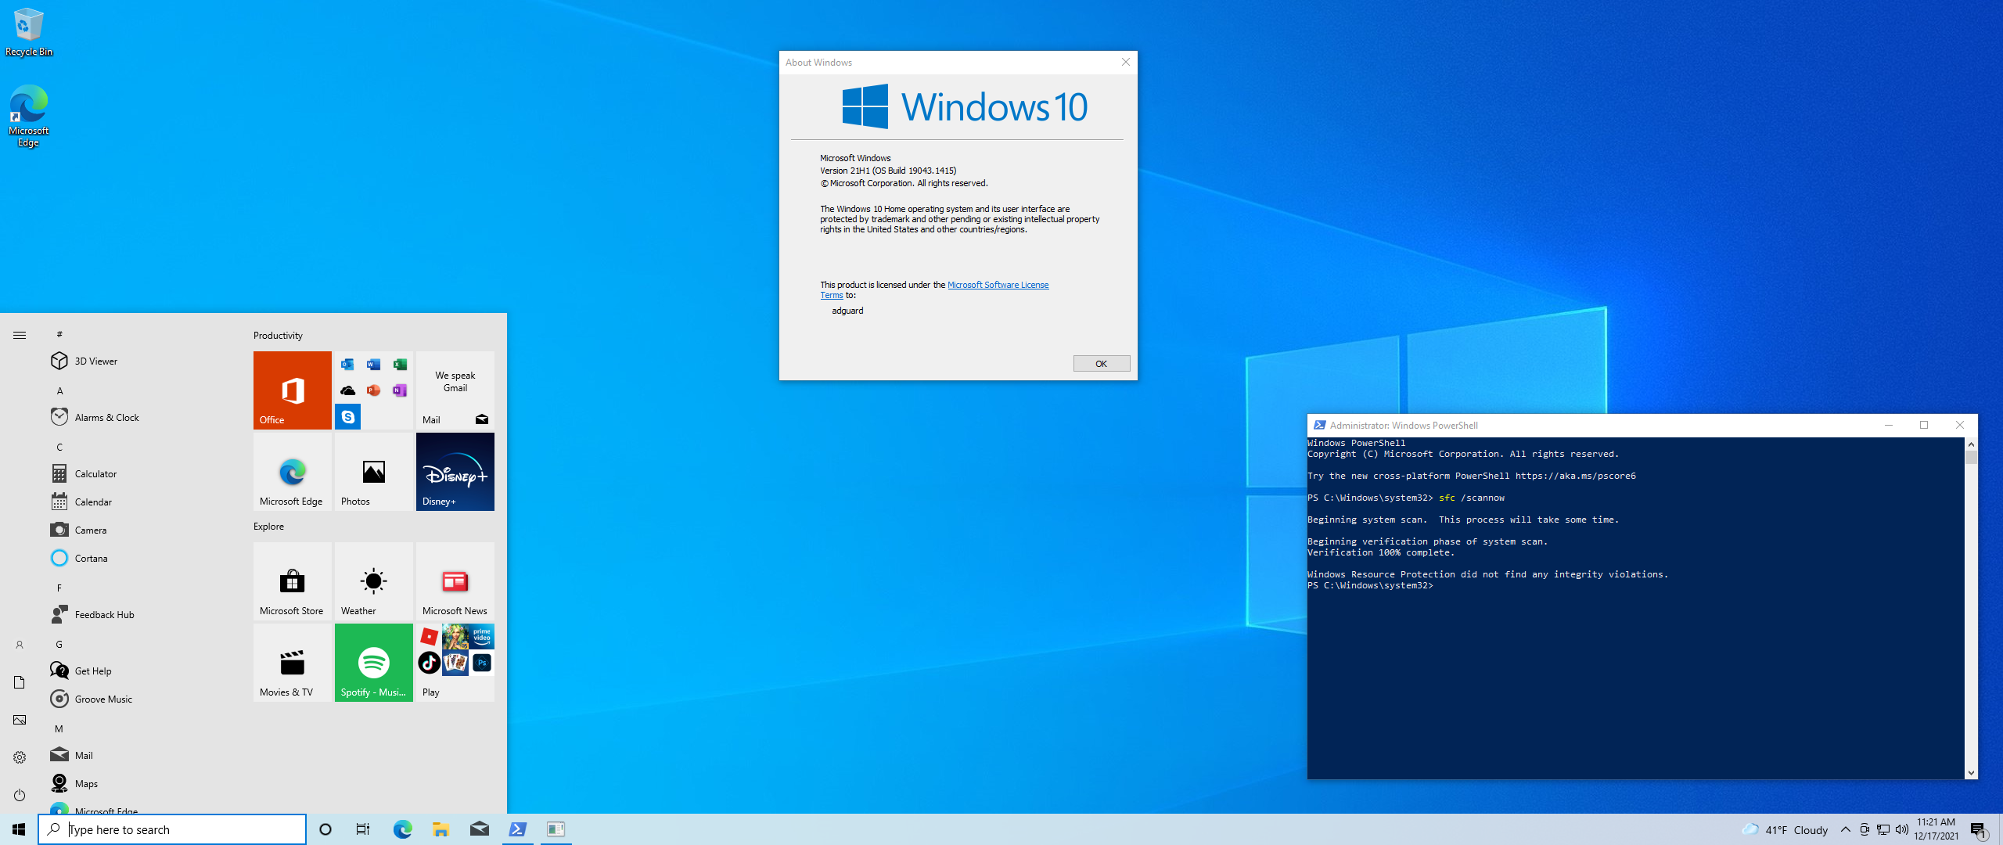Open Pictures from the Start side rail
The width and height of the screenshot is (2003, 845).
[x=20, y=720]
